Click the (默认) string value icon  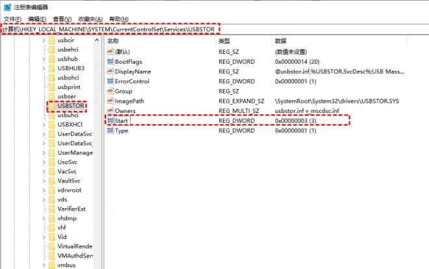110,51
